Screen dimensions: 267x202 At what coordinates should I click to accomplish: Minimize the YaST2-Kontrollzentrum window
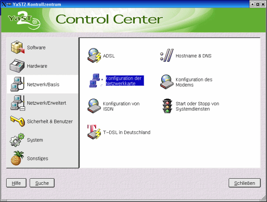pos(252,4)
